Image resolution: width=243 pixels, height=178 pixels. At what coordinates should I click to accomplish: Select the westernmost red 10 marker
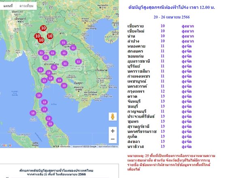37,36
